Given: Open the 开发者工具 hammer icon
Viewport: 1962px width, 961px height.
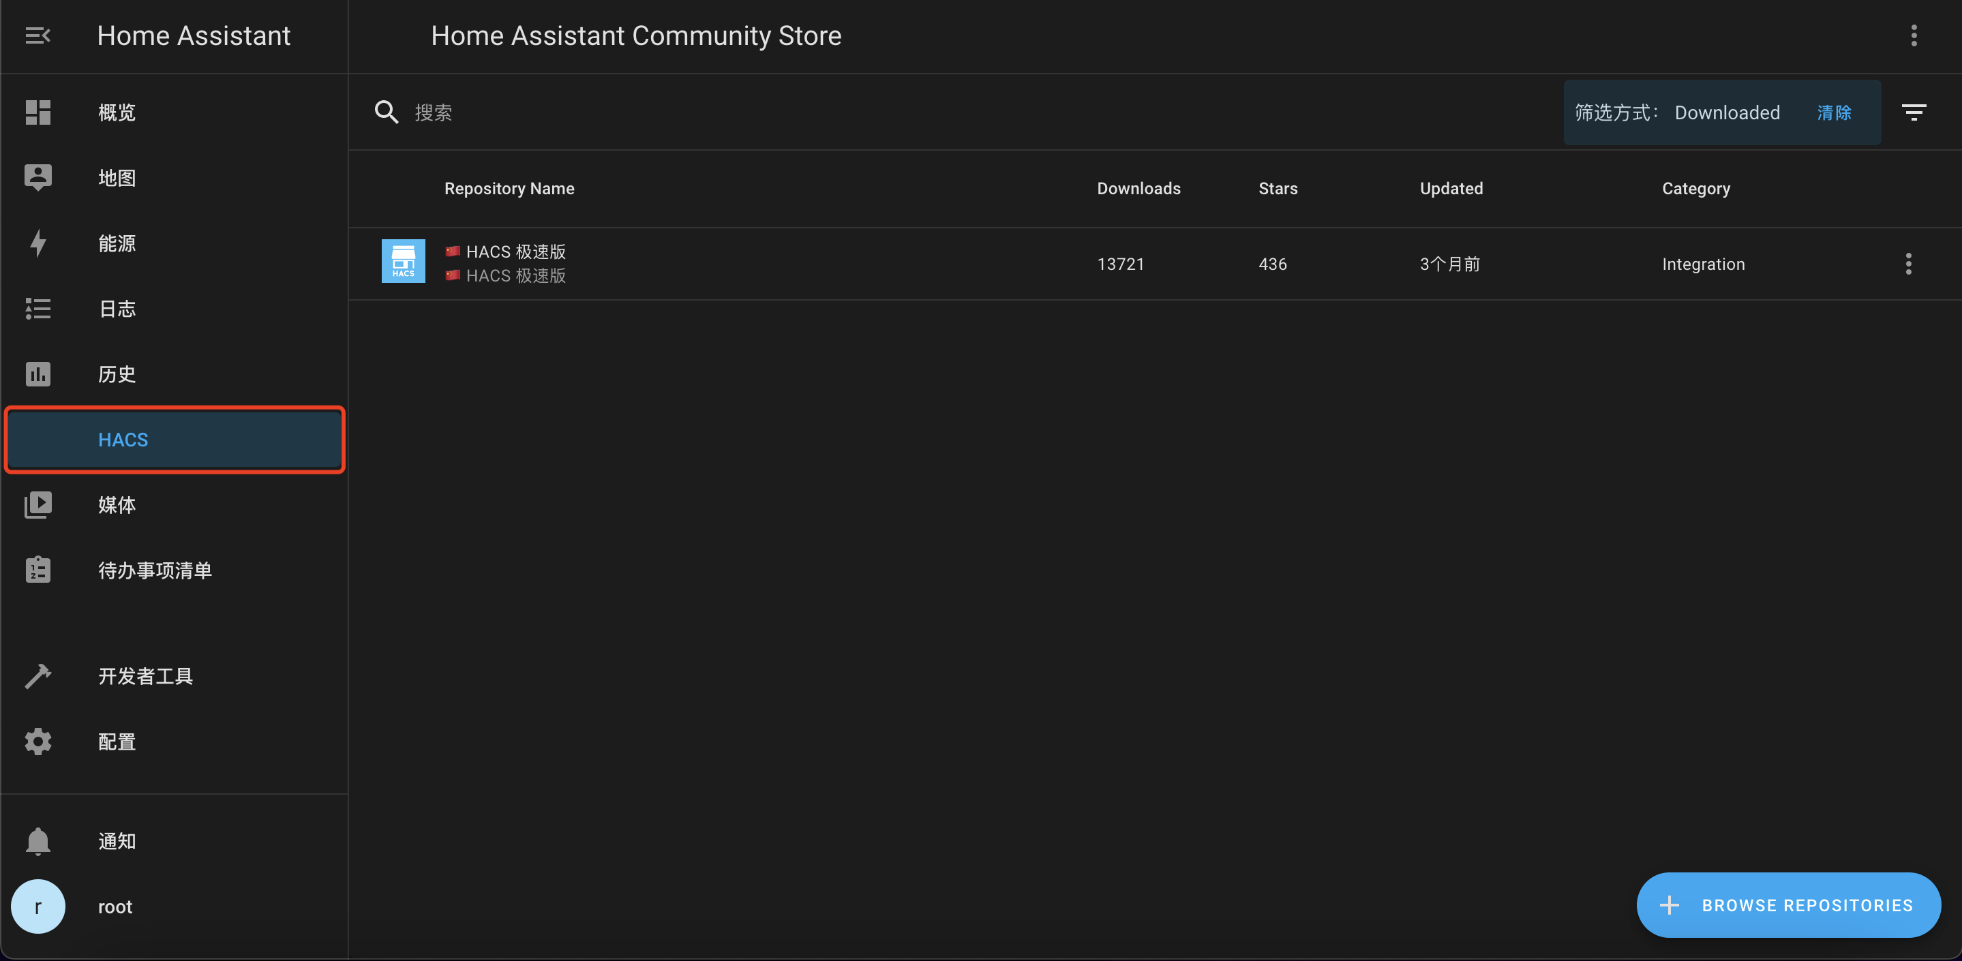Looking at the screenshot, I should pyautogui.click(x=37, y=675).
